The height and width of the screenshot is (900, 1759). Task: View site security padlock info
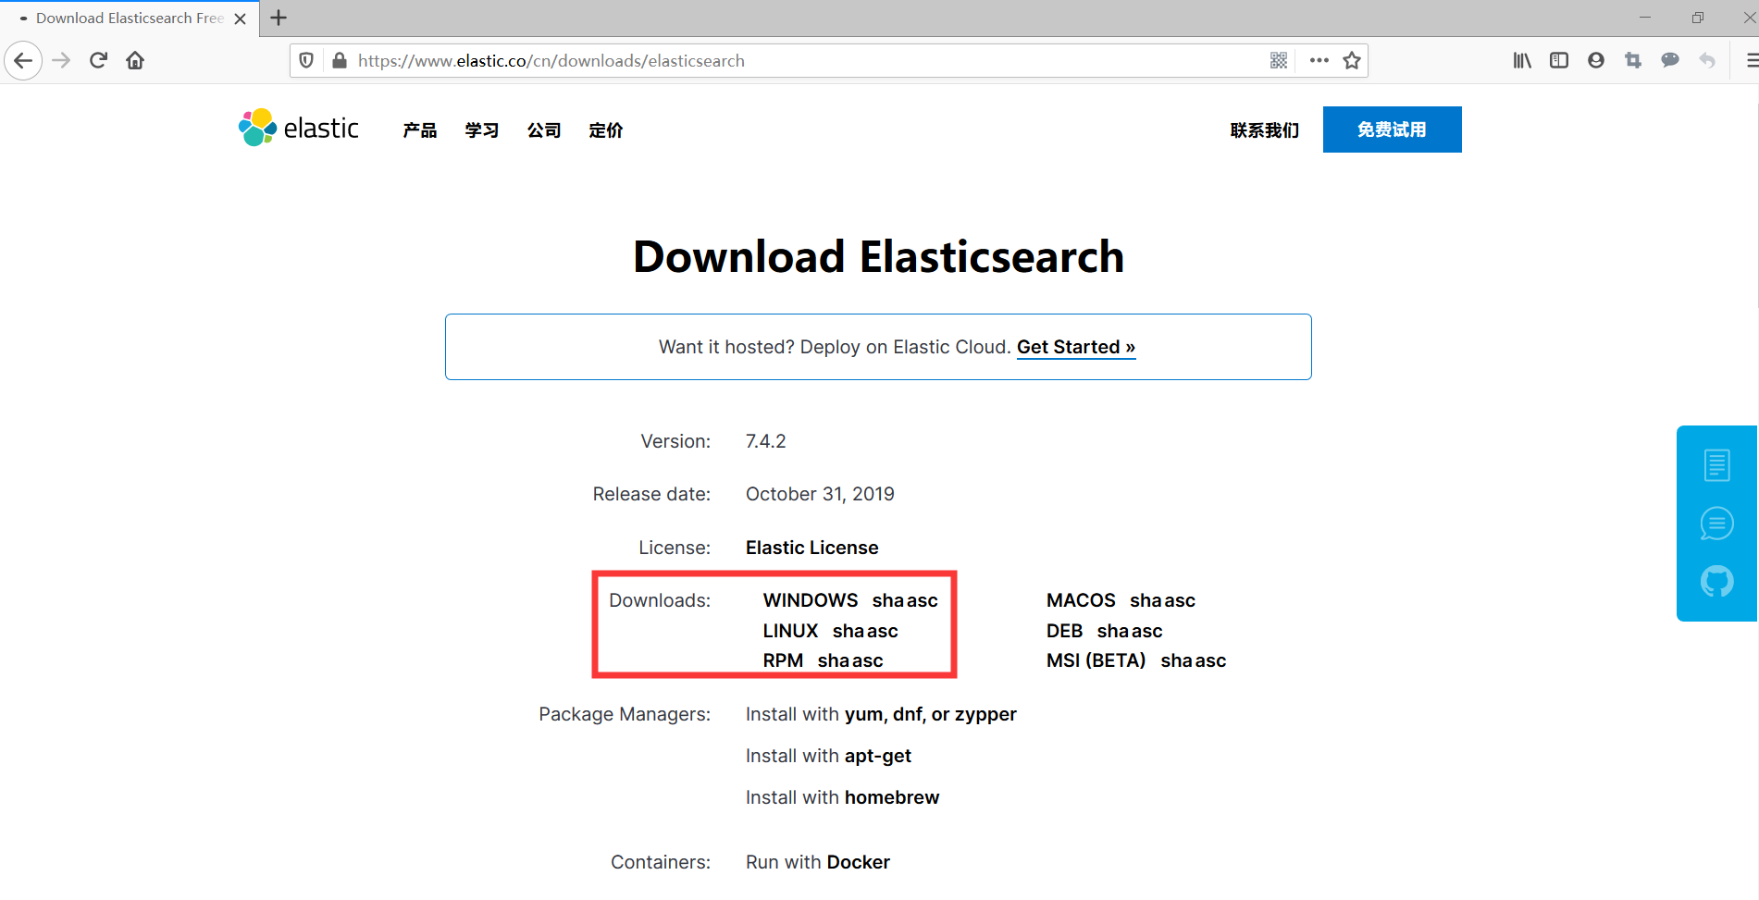[x=340, y=61]
